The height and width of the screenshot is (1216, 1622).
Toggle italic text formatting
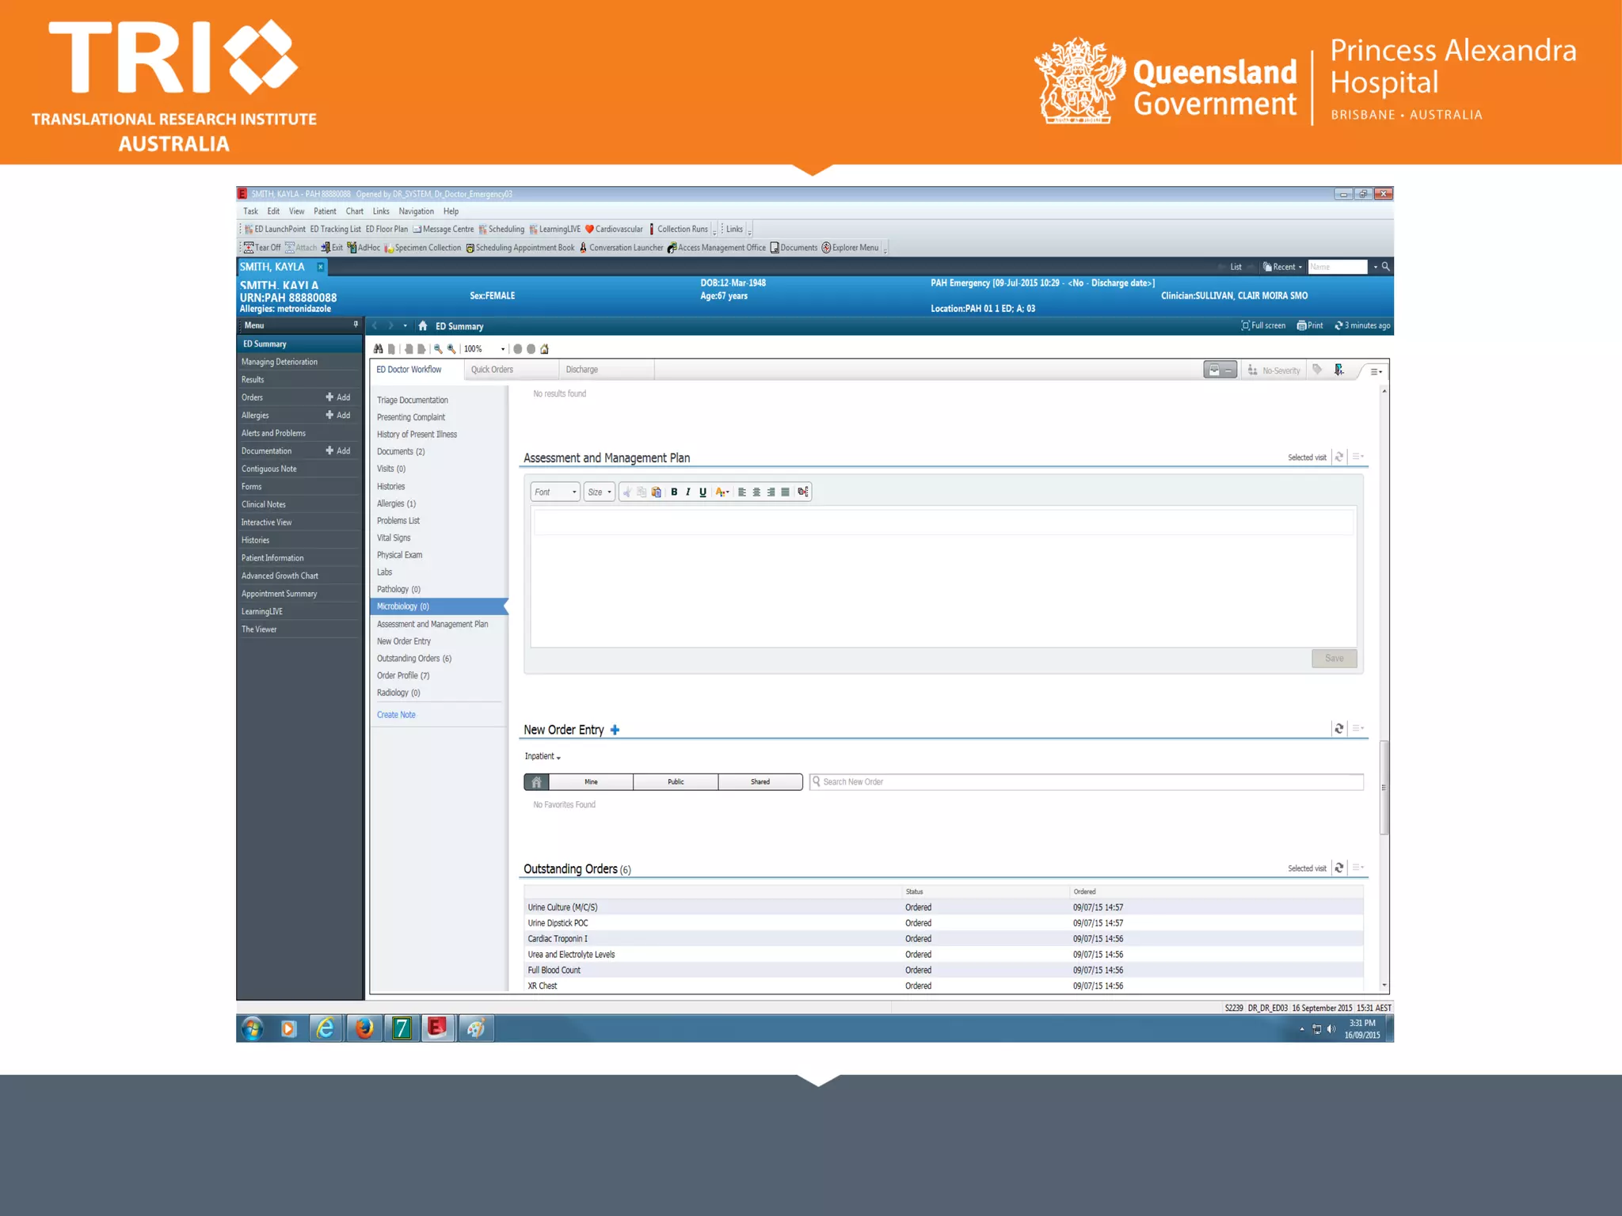pos(688,492)
